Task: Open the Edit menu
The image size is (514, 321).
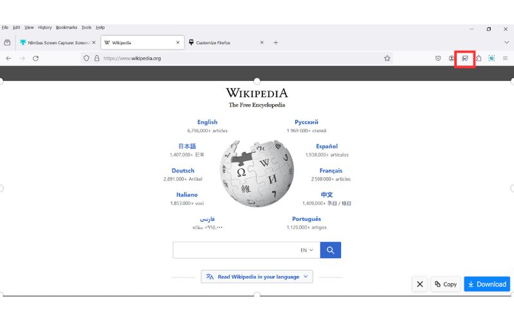Action: [x=16, y=28]
